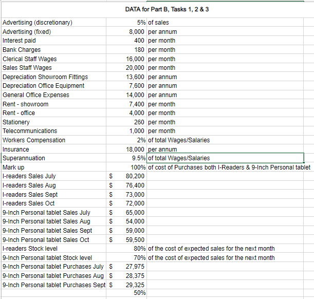Select the 9.5% Superannuation value
This screenshot has width=314, height=299.
point(126,158)
